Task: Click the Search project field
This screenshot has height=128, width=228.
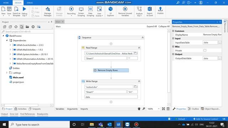Action: 27,32
